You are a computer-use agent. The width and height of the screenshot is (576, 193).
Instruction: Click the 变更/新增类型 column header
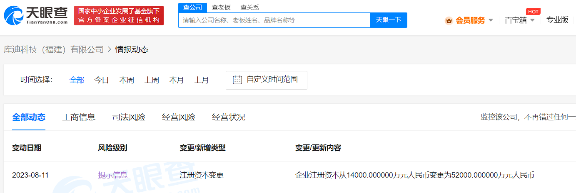click(x=202, y=148)
